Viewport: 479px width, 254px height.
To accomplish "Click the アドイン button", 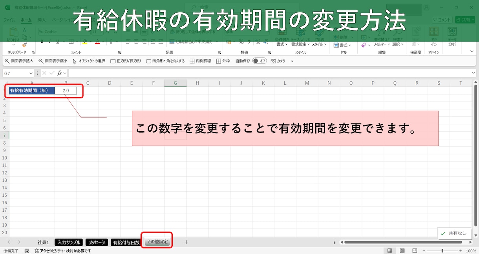I will click(434, 37).
